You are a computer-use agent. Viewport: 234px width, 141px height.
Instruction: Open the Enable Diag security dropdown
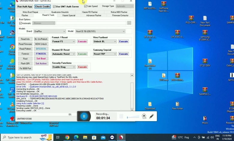coord(63,67)
